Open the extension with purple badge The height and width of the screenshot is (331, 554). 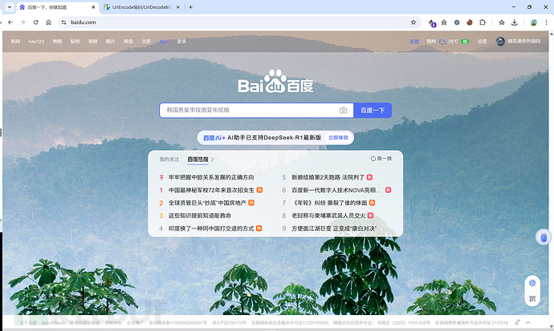(432, 22)
